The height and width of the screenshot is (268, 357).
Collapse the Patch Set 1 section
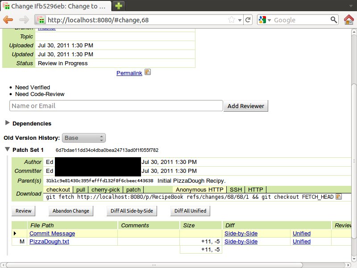pos(8,150)
